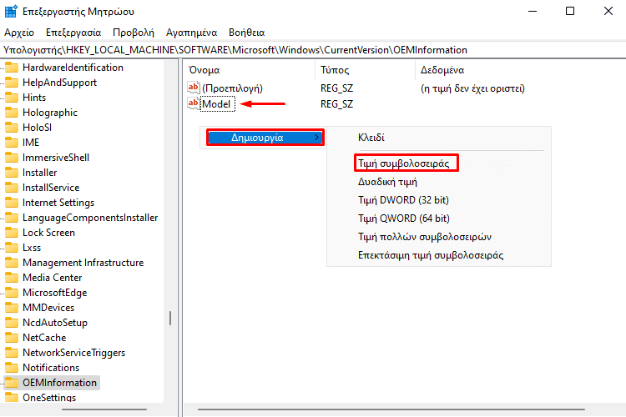The width and height of the screenshot is (626, 417).
Task: Click the open folder icon beside OEMInformation
Action: (12, 383)
